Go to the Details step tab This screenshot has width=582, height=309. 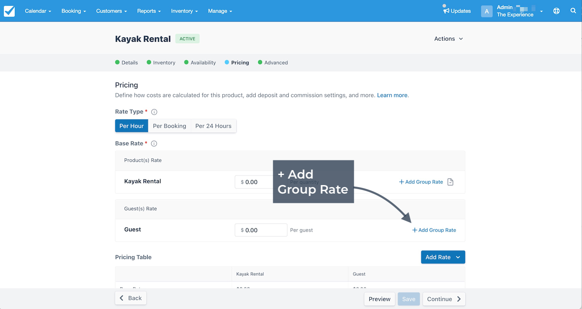pos(126,62)
